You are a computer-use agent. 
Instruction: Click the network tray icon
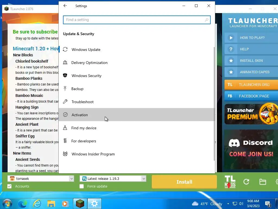[235, 204]
